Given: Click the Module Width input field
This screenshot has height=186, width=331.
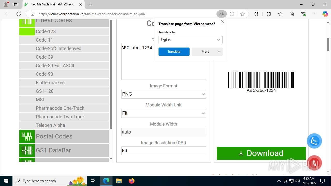Looking at the screenshot, I should pos(164,132).
